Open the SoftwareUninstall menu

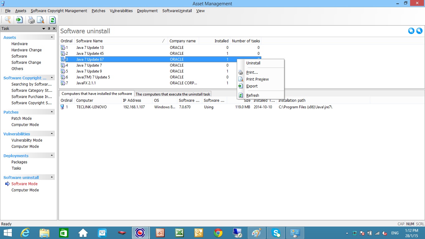(177, 11)
